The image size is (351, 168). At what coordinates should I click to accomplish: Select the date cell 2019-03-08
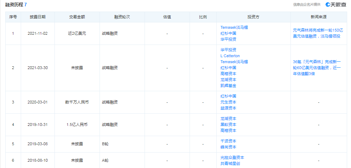tap(38, 144)
